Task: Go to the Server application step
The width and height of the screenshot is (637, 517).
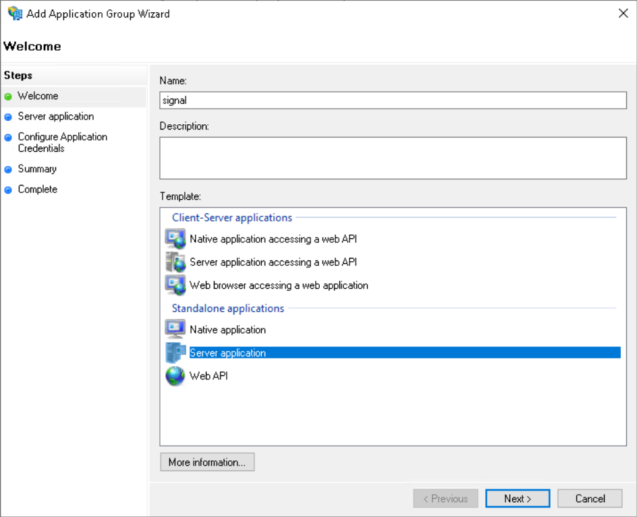Action: (x=55, y=116)
